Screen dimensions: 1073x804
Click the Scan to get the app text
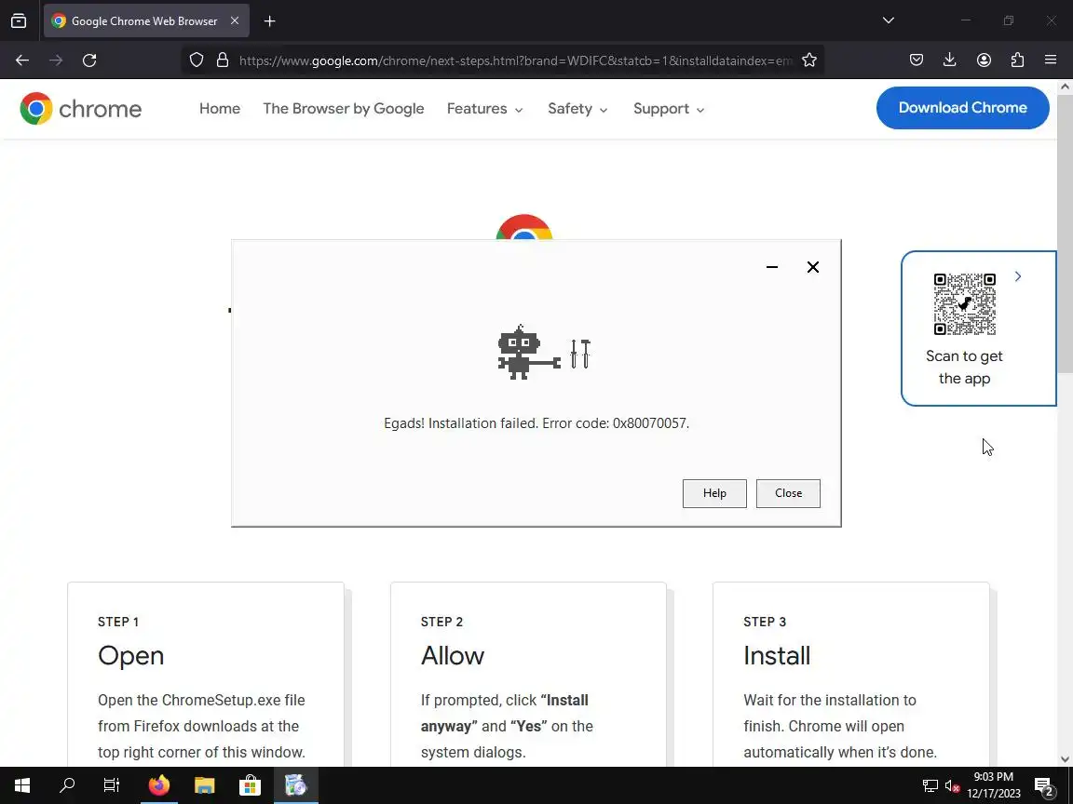(x=964, y=368)
